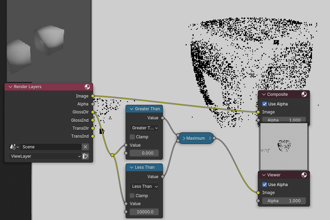
Task: Select the Render Layers cube preview thumbnail
Action: (49, 41)
